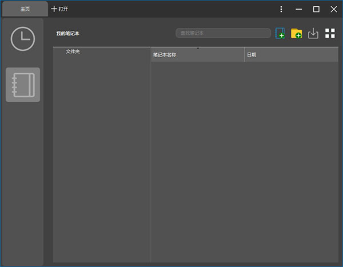Click the import download-arrow icon

click(x=313, y=33)
